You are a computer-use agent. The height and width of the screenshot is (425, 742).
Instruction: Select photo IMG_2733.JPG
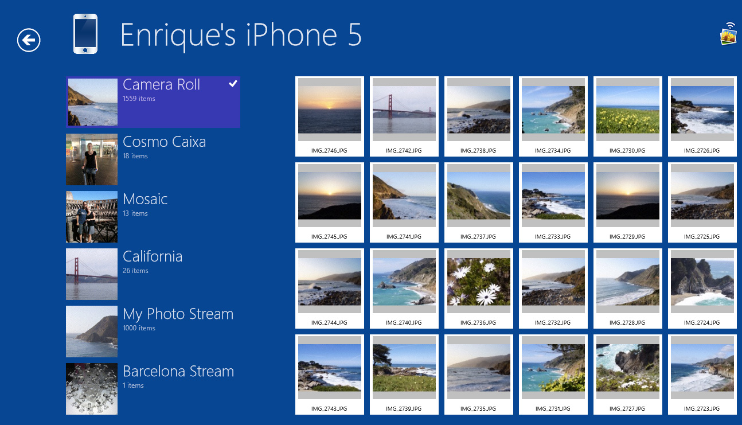point(553,202)
